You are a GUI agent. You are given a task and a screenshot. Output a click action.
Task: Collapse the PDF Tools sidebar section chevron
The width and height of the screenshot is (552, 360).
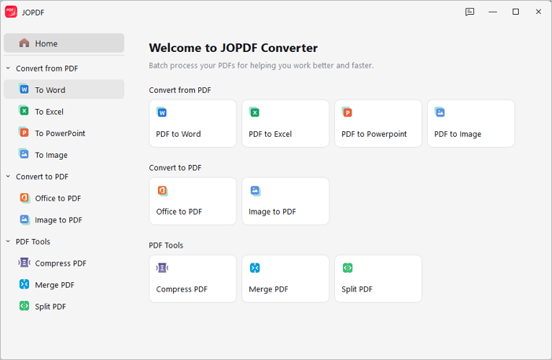[8, 241]
